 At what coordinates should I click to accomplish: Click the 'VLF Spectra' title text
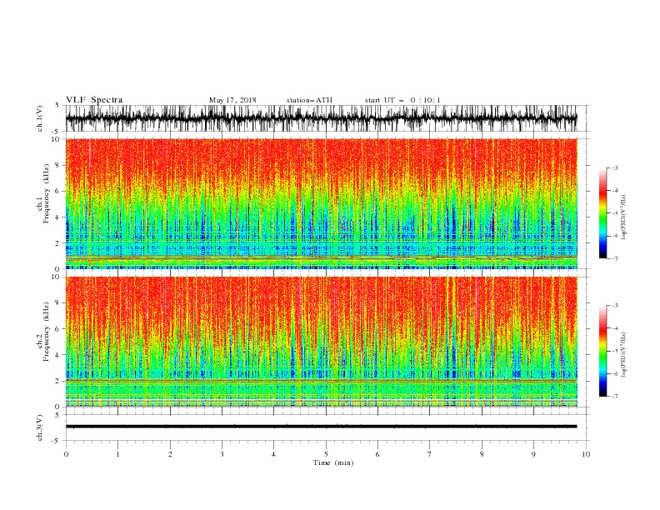(94, 100)
